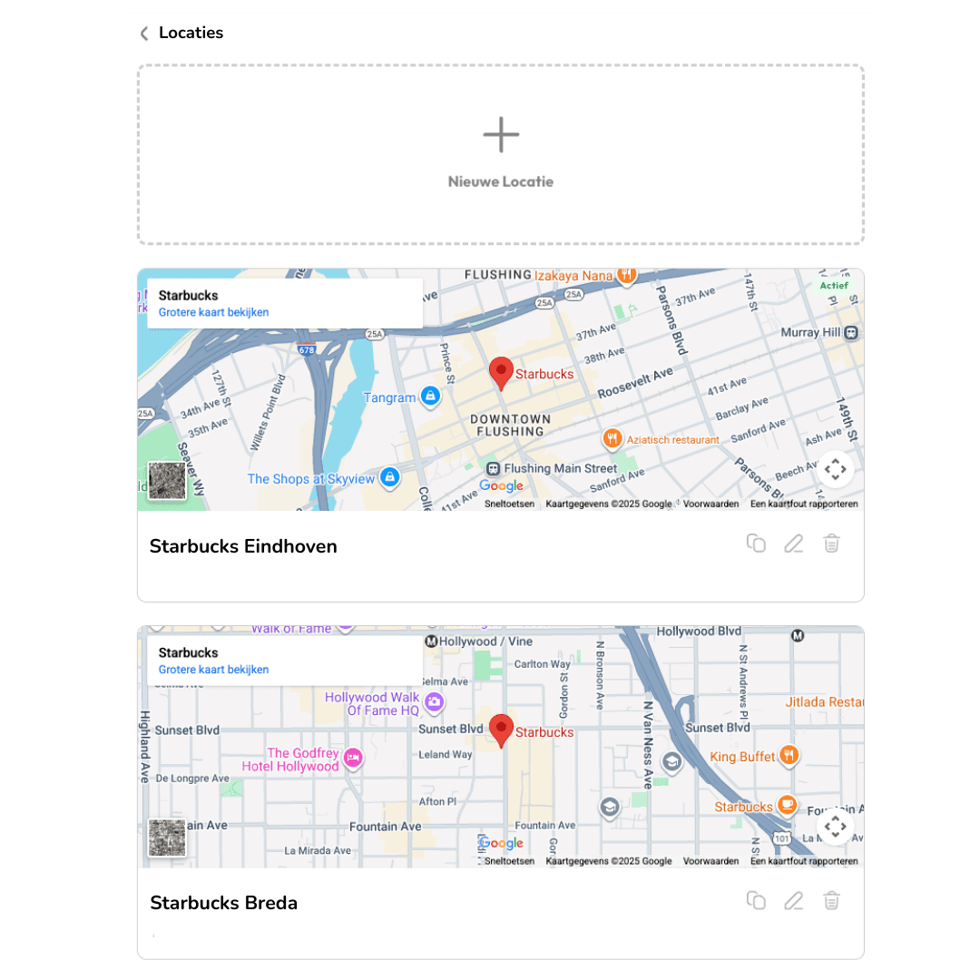Image resolution: width=980 pixels, height=980 pixels.
Task: Toggle satellite thumbnail on Breda map
Action: tap(167, 838)
